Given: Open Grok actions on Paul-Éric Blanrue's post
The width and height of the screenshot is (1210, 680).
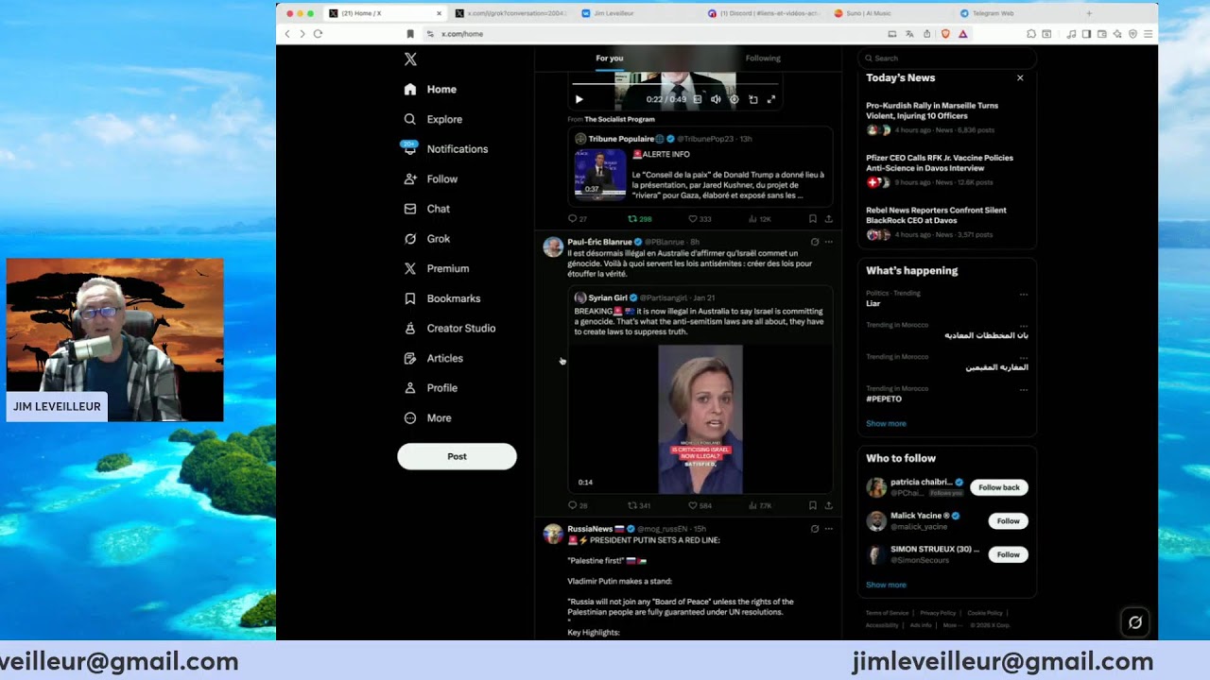Looking at the screenshot, I should click(x=815, y=242).
